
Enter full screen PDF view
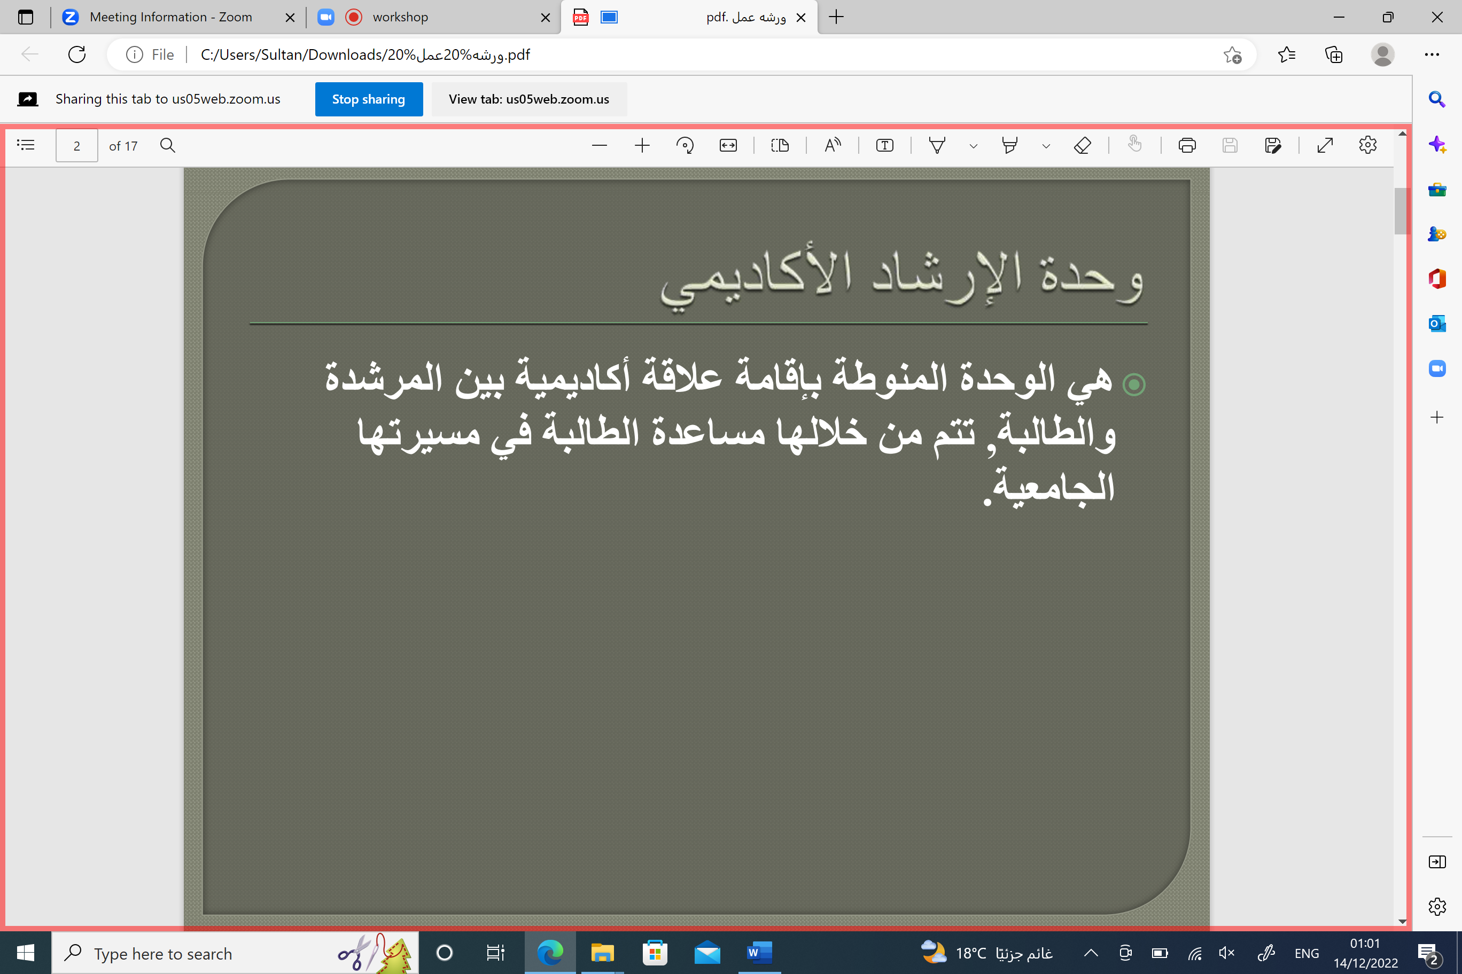[1325, 145]
